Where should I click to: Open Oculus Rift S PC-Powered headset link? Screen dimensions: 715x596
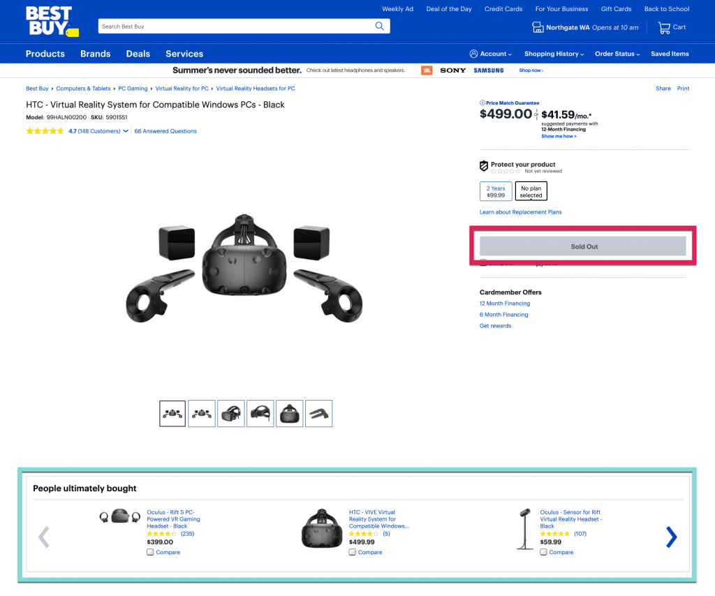click(173, 519)
